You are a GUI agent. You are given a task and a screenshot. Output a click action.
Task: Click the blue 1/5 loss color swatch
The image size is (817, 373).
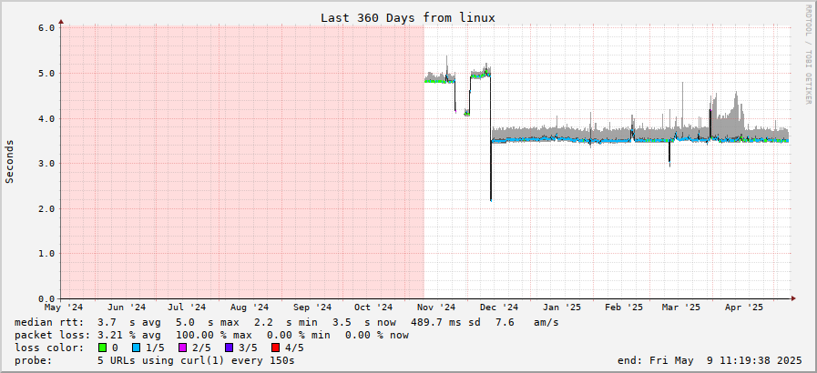click(137, 348)
